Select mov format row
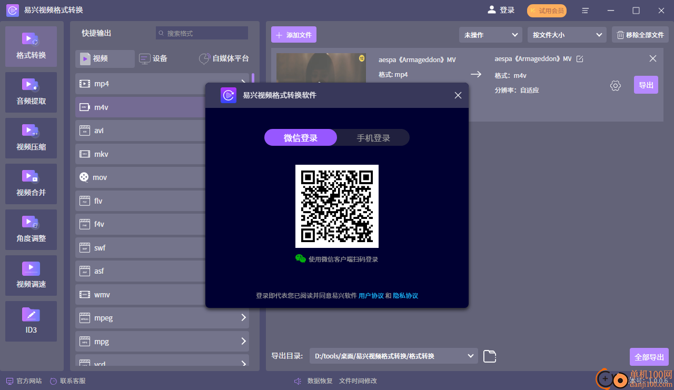Viewport: 674px width, 390px height. click(x=162, y=177)
